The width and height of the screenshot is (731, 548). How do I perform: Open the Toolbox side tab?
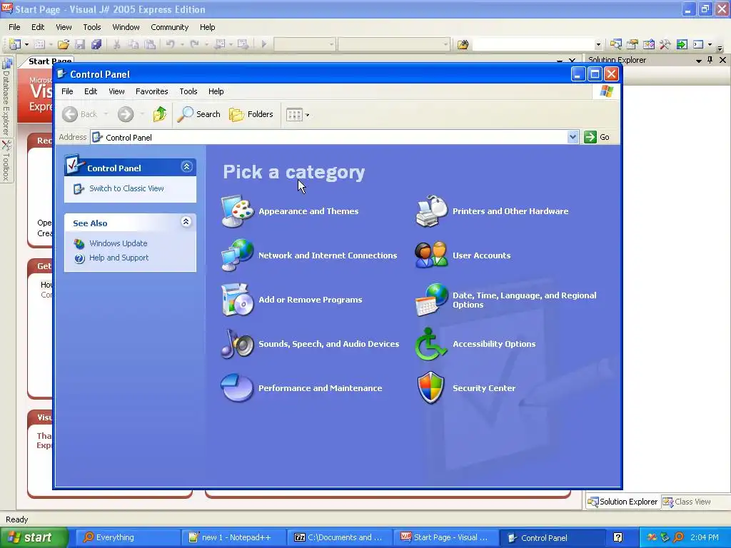6,161
